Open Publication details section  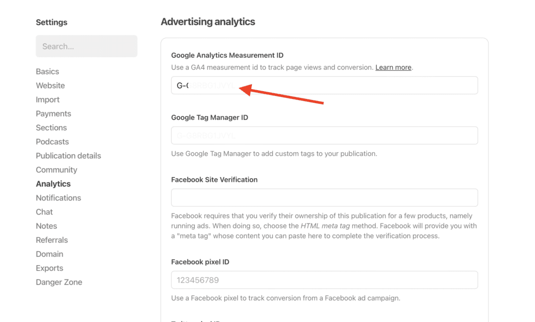pyautogui.click(x=68, y=156)
